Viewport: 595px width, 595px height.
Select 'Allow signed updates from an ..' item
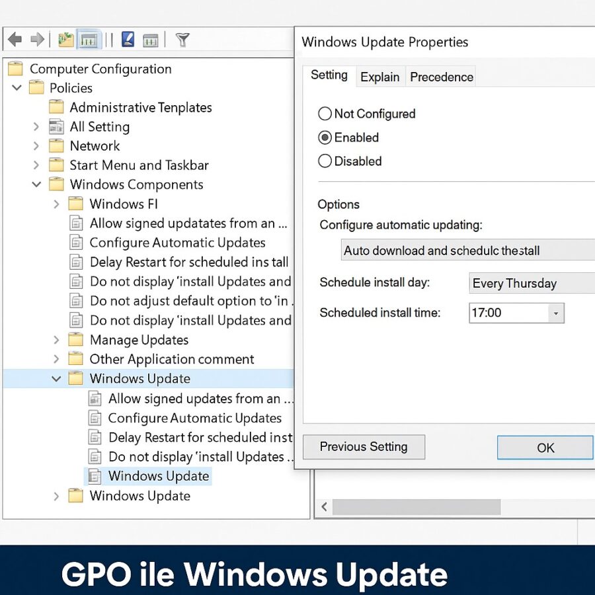pos(201,399)
